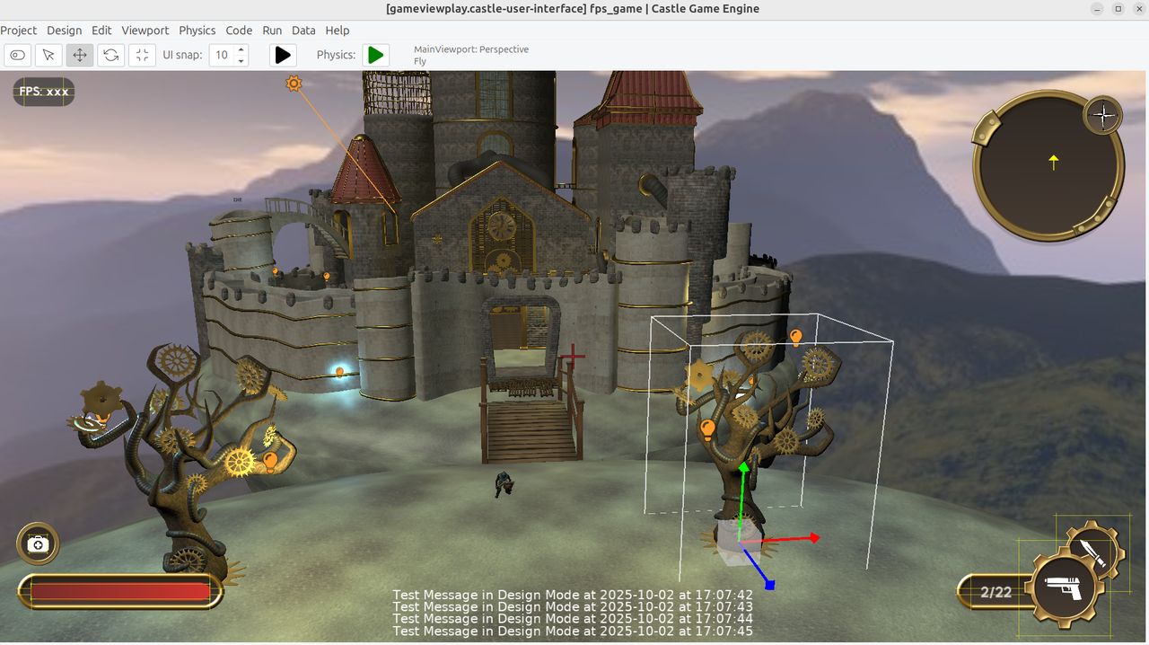Select the knife weapon icon
This screenshot has height=645, width=1149.
(x=1092, y=551)
